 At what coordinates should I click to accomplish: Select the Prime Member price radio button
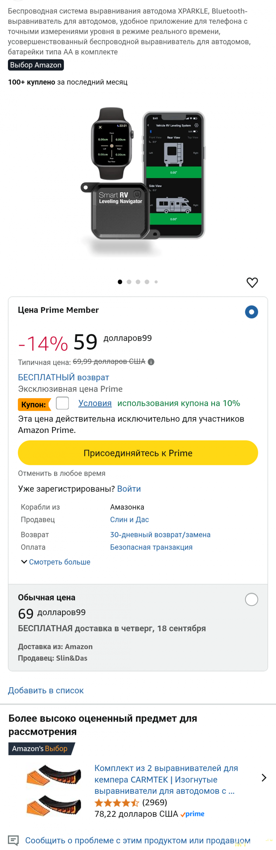pos(252,312)
